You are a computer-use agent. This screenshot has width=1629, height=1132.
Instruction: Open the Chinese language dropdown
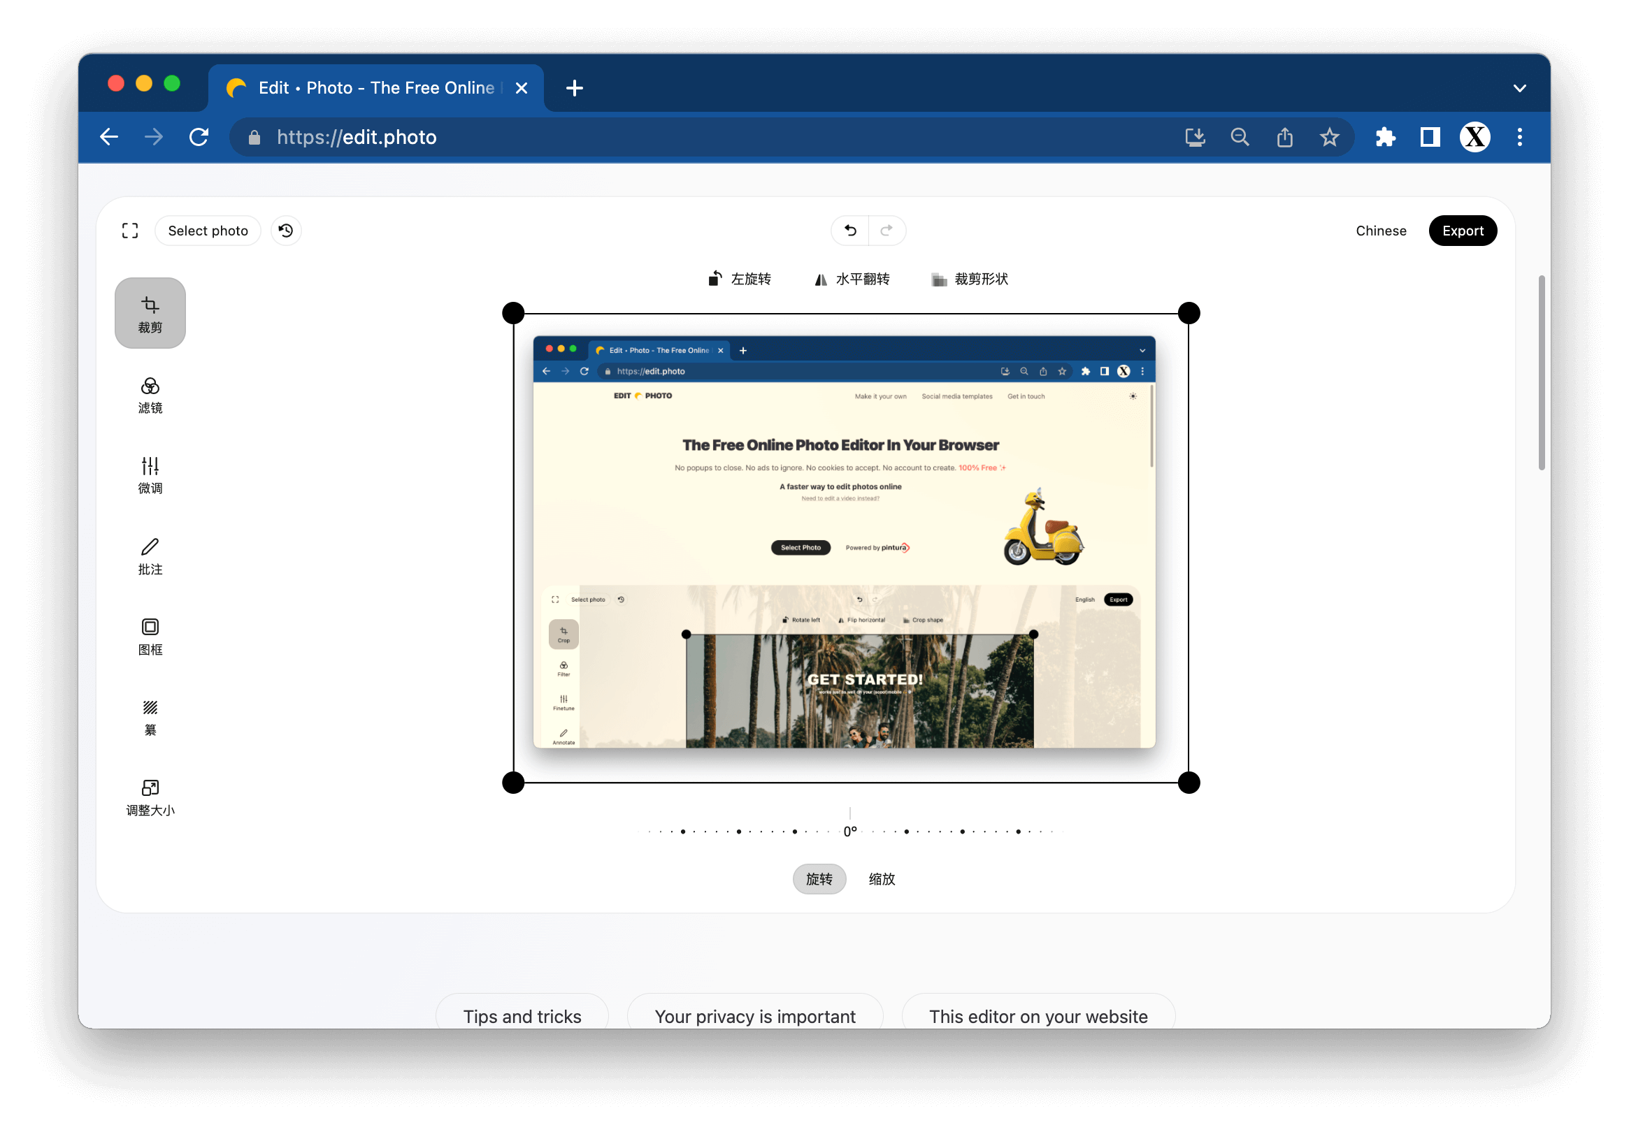(1380, 231)
